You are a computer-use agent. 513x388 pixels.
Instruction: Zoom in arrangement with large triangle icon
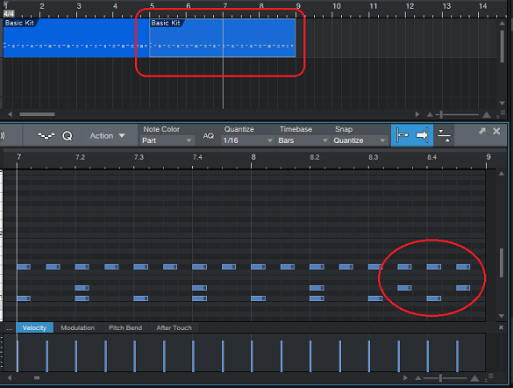pos(487,114)
